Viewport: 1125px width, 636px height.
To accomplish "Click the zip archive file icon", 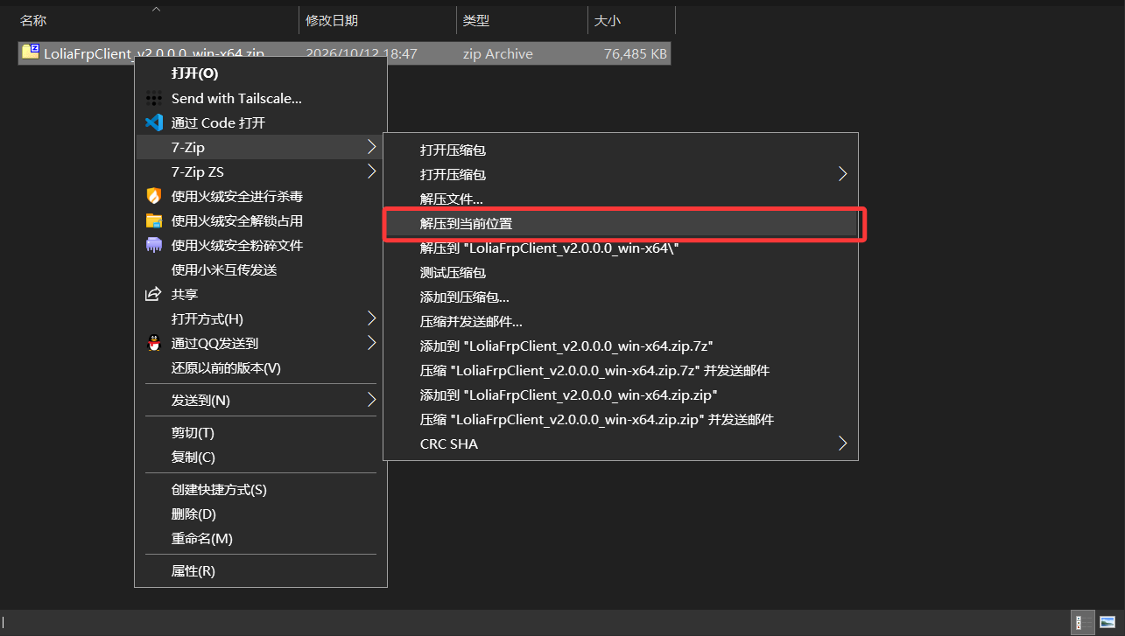I will [x=31, y=52].
